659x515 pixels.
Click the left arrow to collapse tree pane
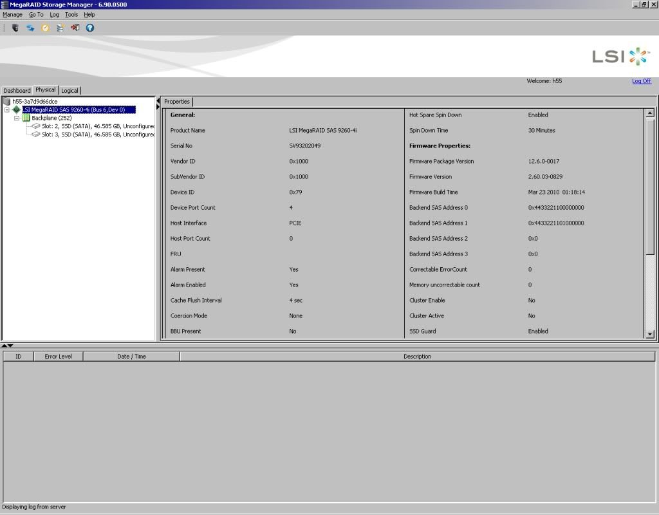(158, 101)
